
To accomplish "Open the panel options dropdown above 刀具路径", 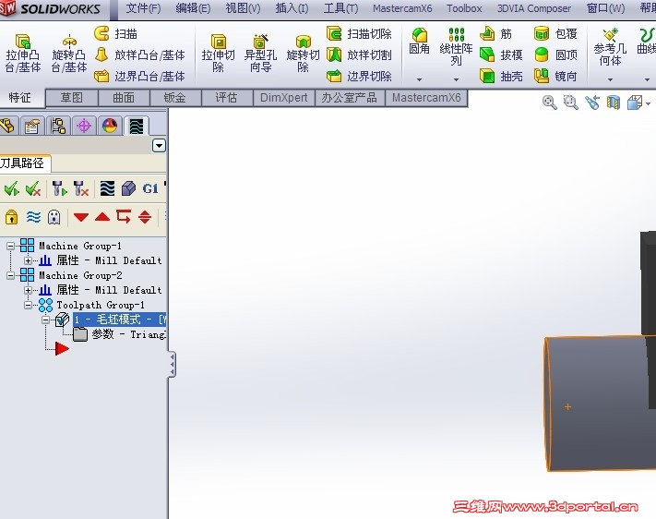I will 159,146.
